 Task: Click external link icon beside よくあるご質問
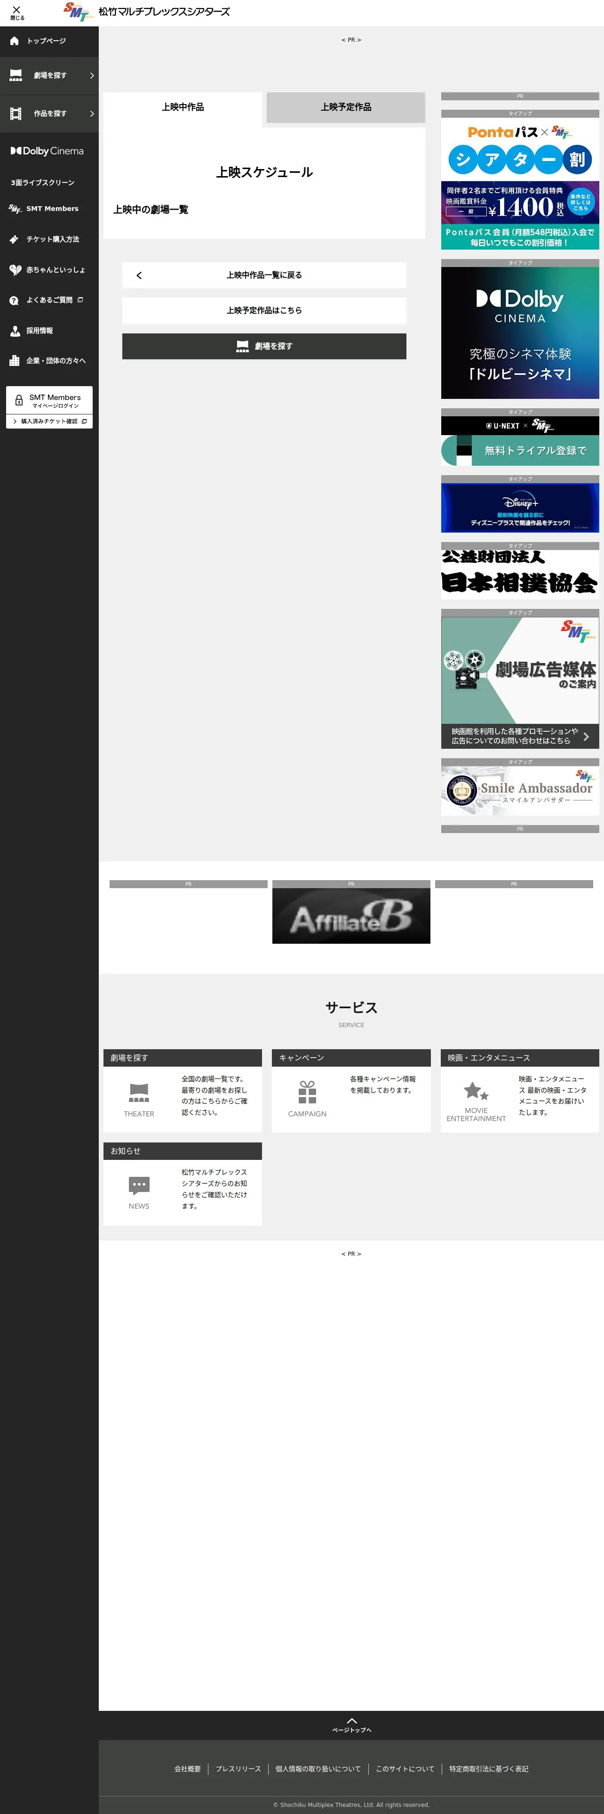(x=80, y=300)
